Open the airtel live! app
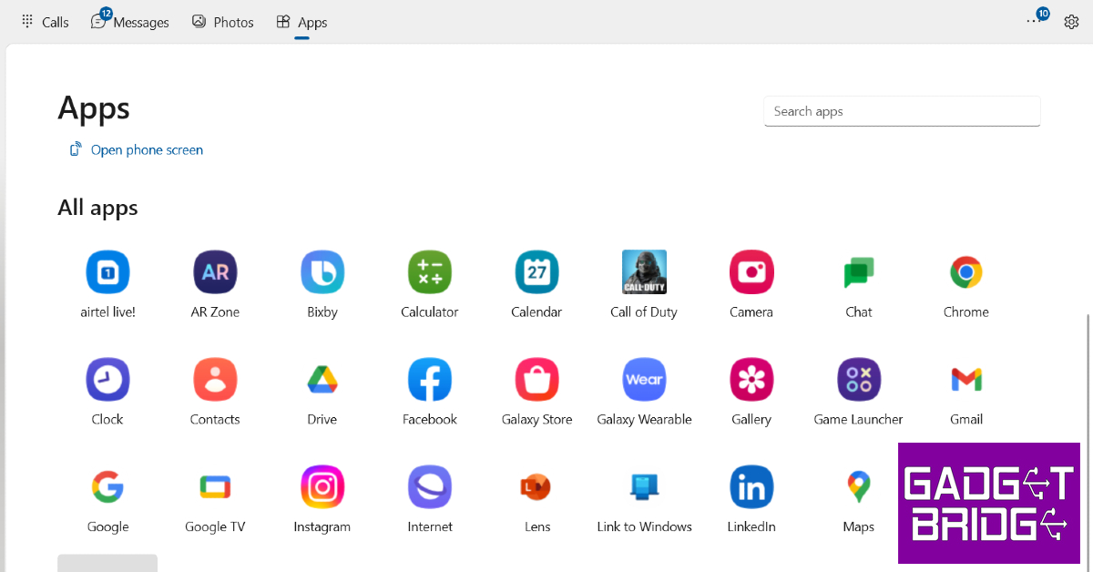Viewport: 1093px width, 572px height. (107, 272)
